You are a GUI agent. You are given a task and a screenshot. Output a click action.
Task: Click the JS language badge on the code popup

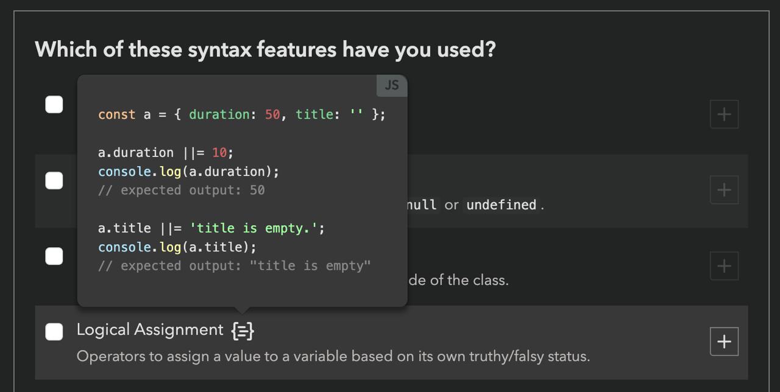point(392,85)
